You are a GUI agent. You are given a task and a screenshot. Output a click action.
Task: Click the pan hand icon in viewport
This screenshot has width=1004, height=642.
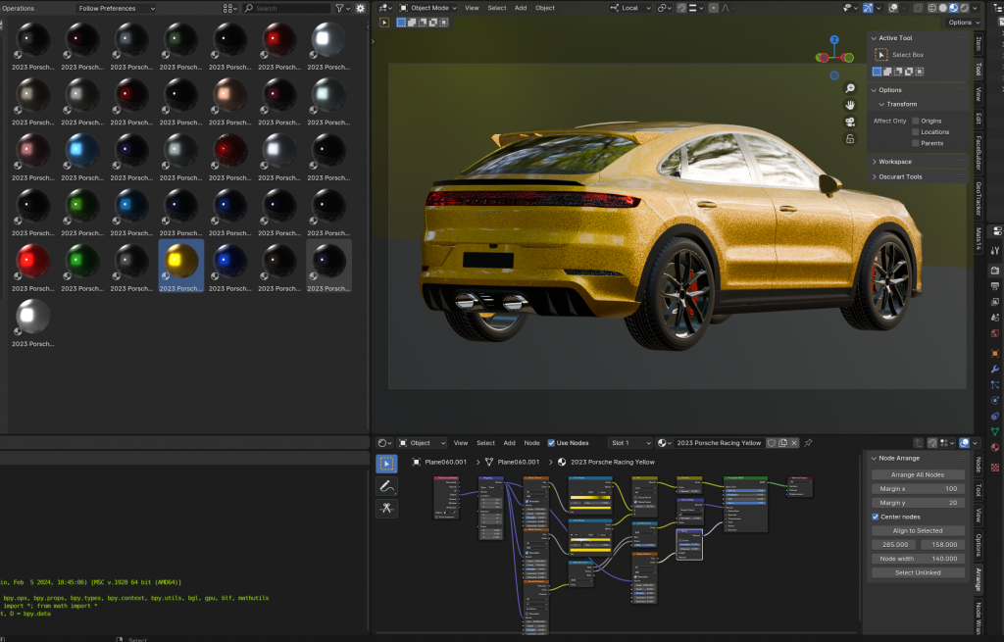(851, 105)
